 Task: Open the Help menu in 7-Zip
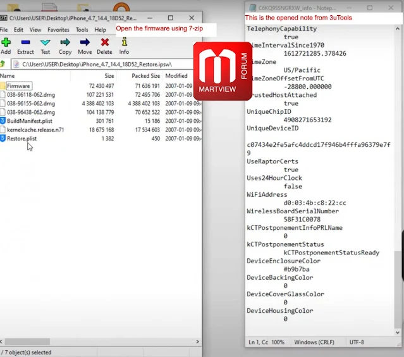click(101, 30)
